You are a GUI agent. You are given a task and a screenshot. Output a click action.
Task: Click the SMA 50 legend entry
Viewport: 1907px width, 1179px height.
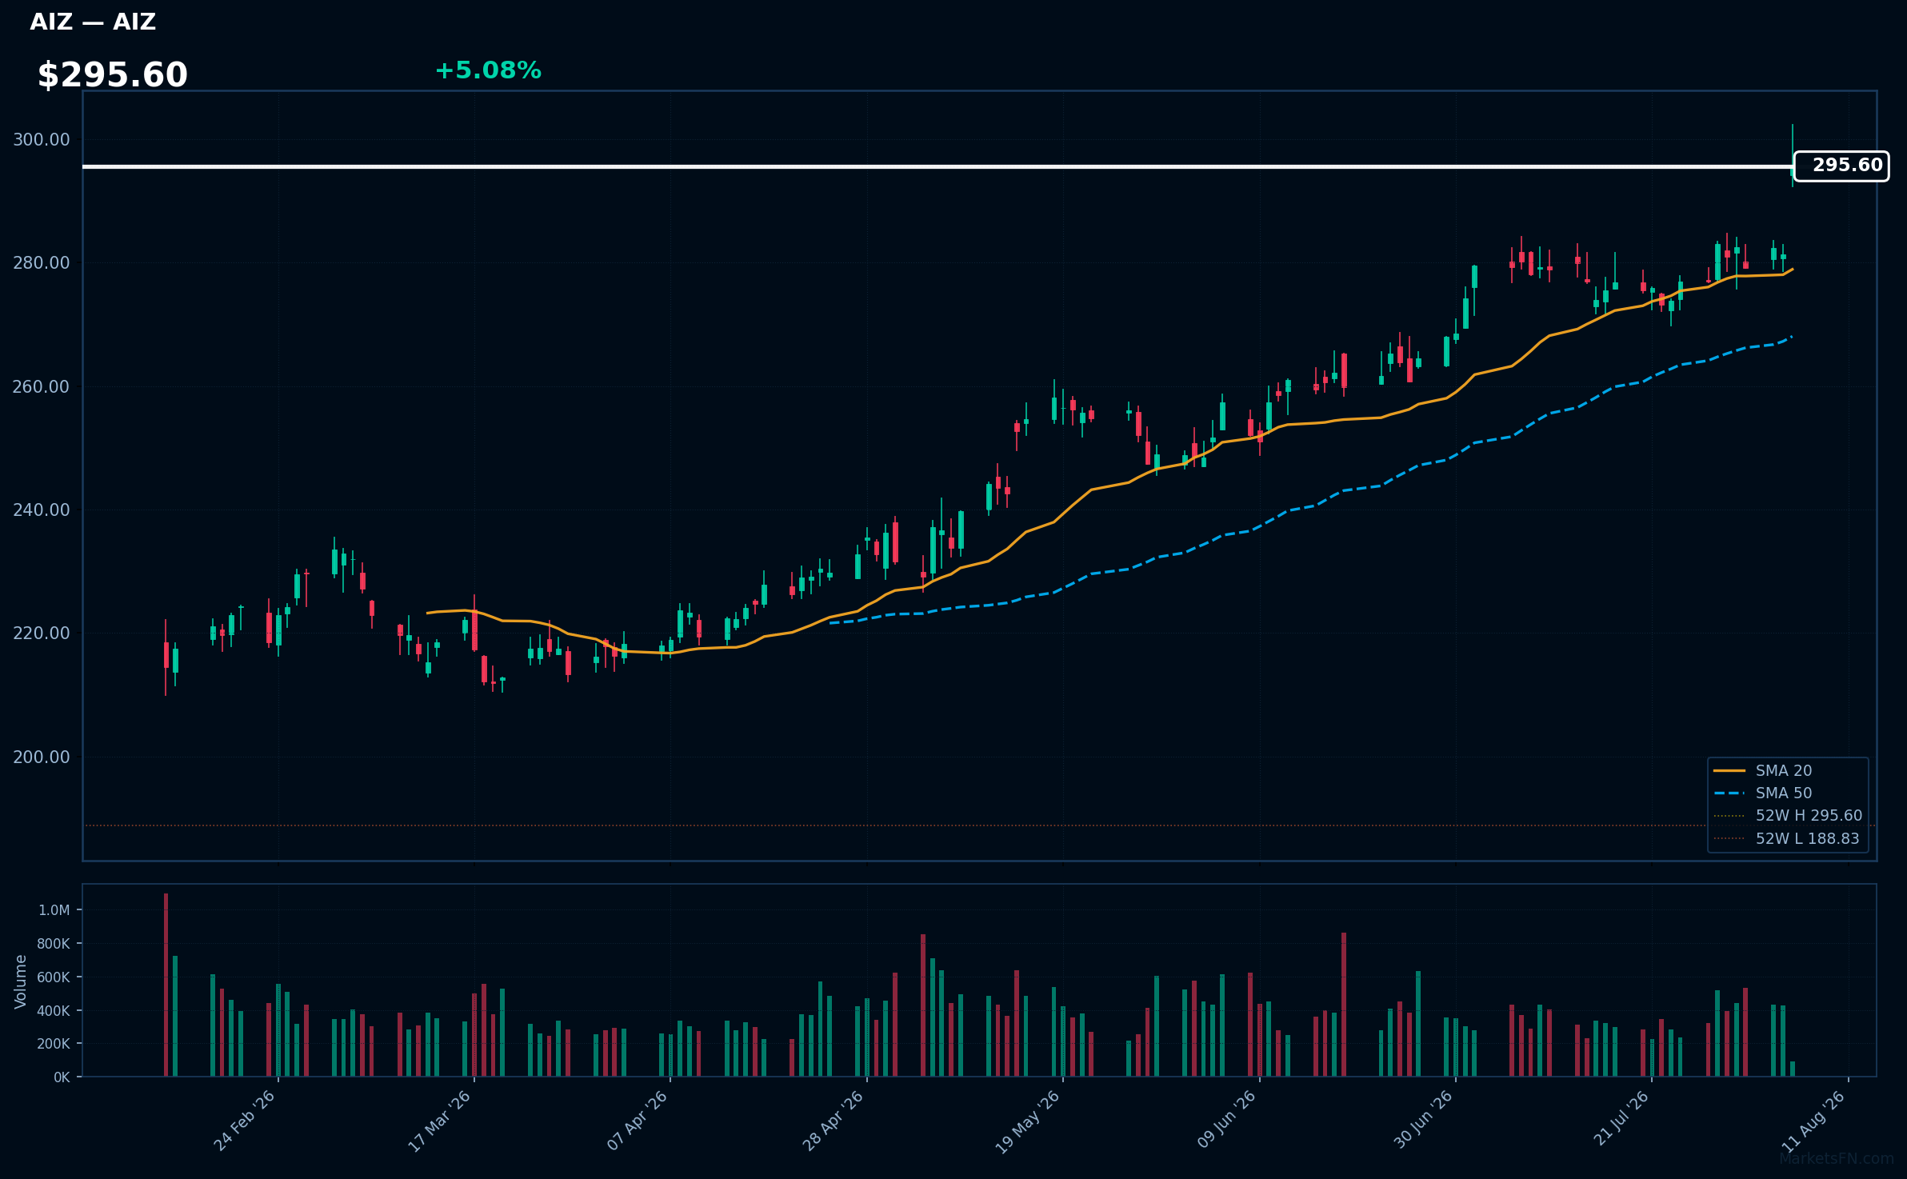[1783, 793]
